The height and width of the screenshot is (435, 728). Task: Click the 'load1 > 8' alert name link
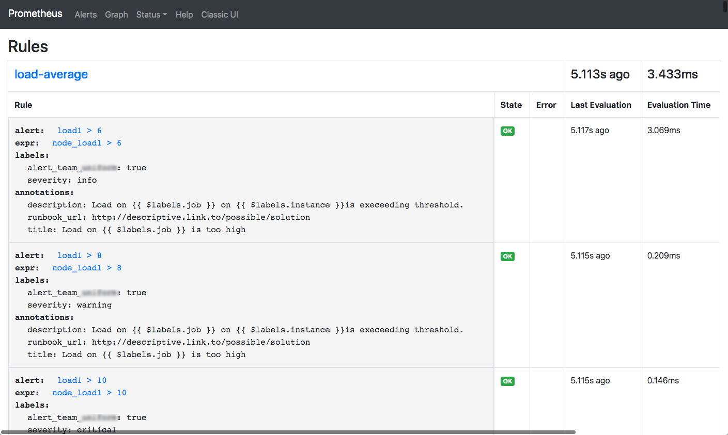point(80,255)
